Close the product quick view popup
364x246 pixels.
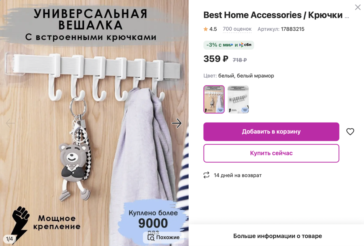[358, 7]
